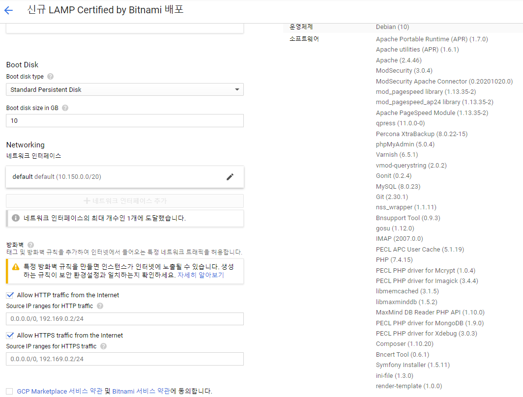The height and width of the screenshot is (397, 523).
Task: Open the Boot disk type dropdown
Action: (x=125, y=89)
